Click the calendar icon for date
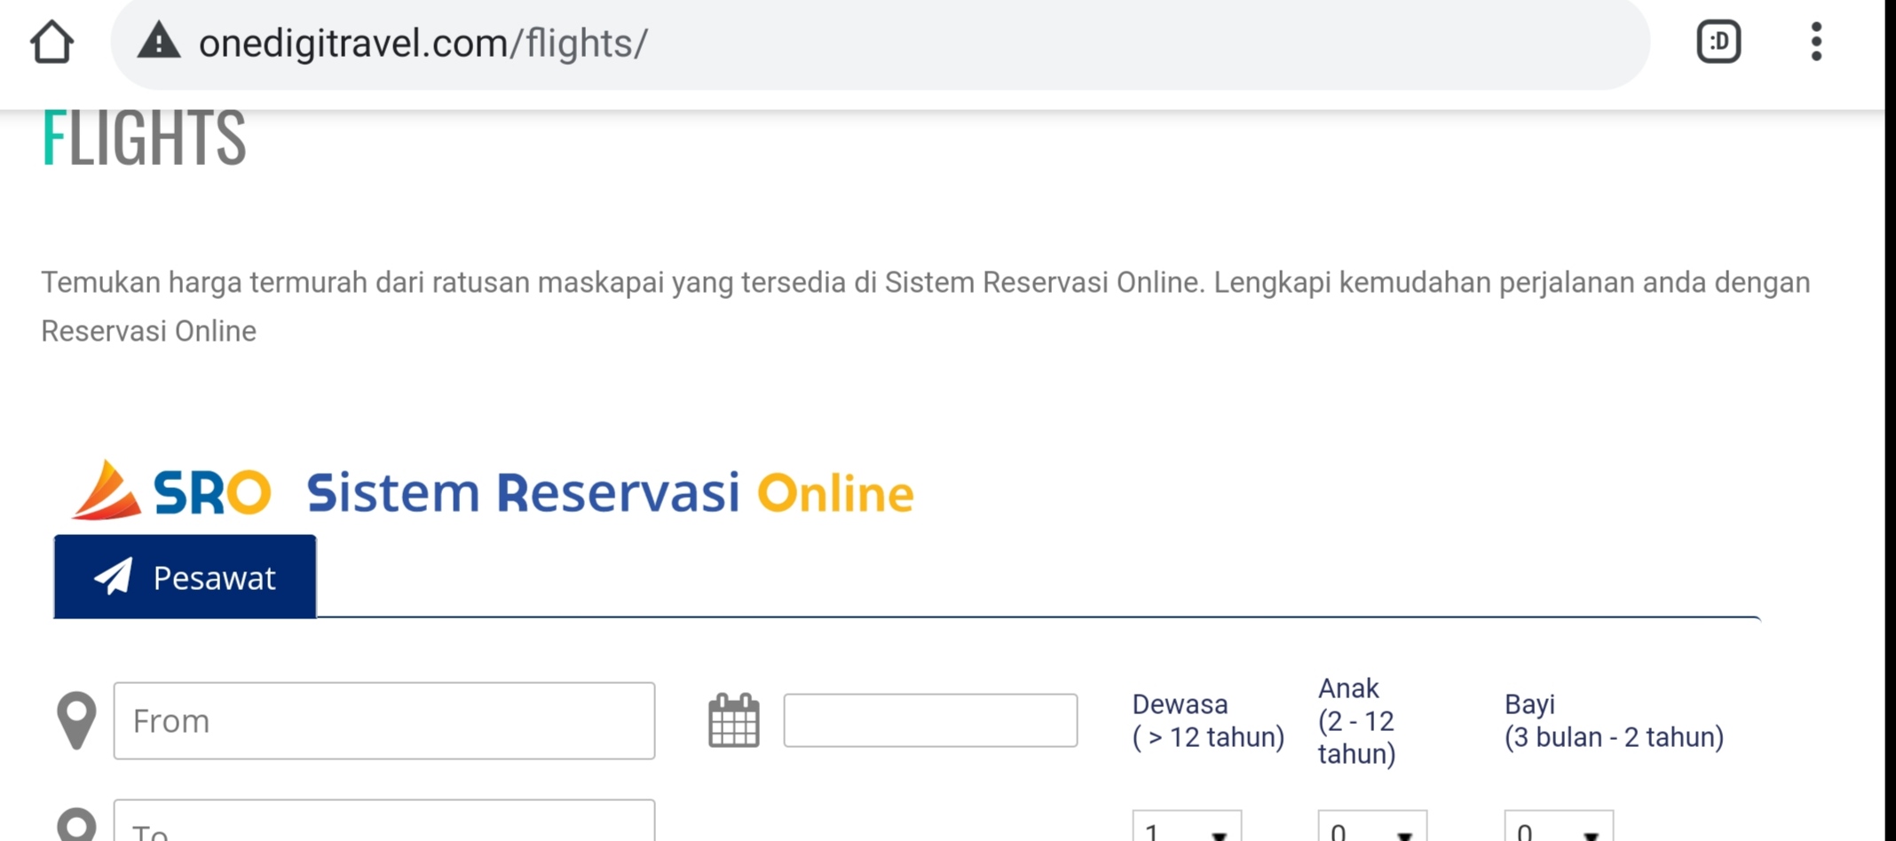Image resolution: width=1896 pixels, height=841 pixels. click(734, 720)
